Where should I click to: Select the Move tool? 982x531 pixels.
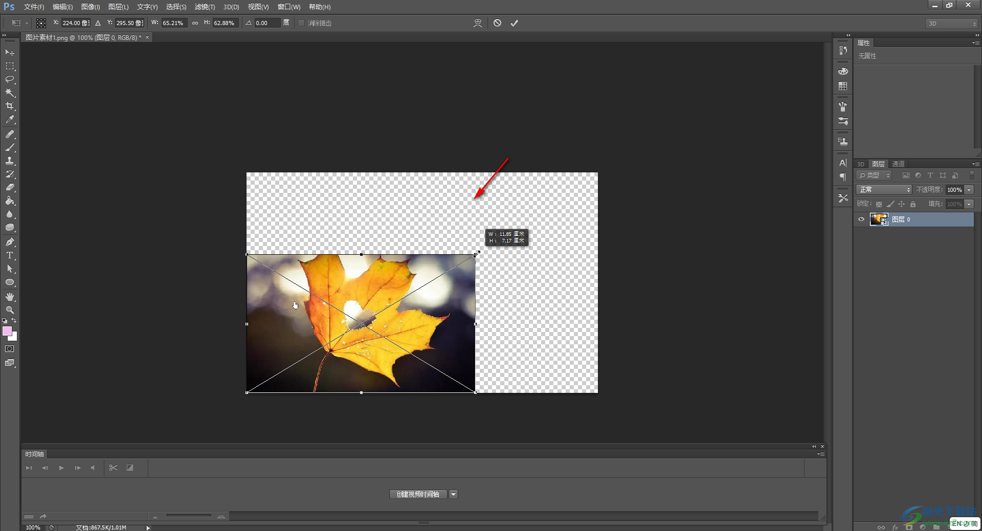10,52
